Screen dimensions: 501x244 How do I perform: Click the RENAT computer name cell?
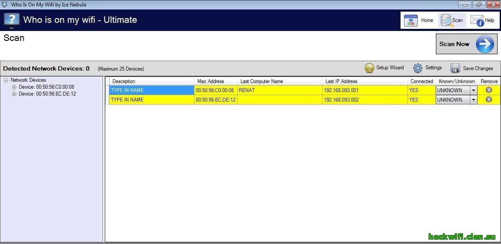click(x=280, y=90)
